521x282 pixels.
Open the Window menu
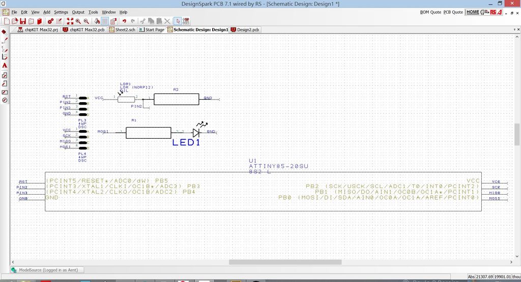(x=109, y=12)
